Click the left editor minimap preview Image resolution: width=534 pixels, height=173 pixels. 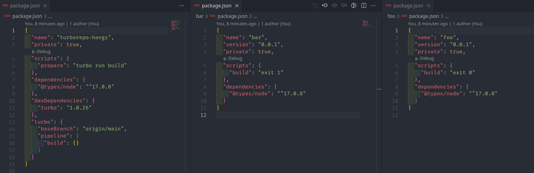tap(176, 26)
